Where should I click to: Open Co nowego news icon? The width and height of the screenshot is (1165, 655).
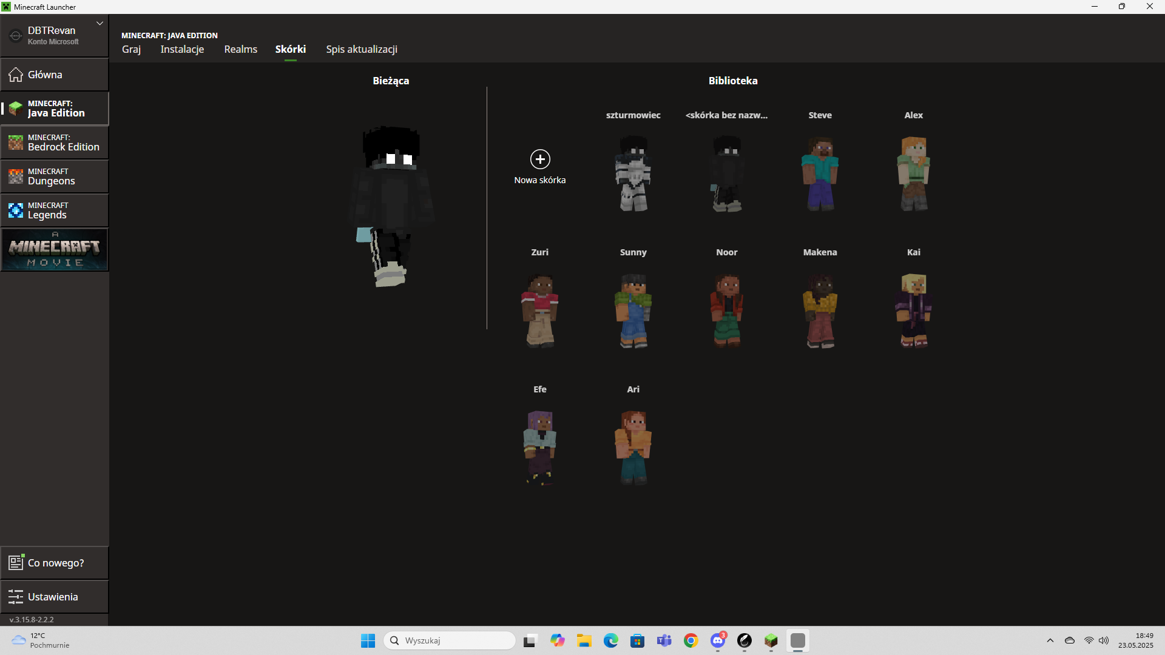[x=16, y=563]
